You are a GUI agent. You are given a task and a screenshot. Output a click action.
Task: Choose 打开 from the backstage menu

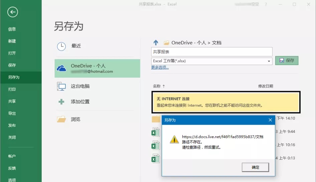coord(12,53)
